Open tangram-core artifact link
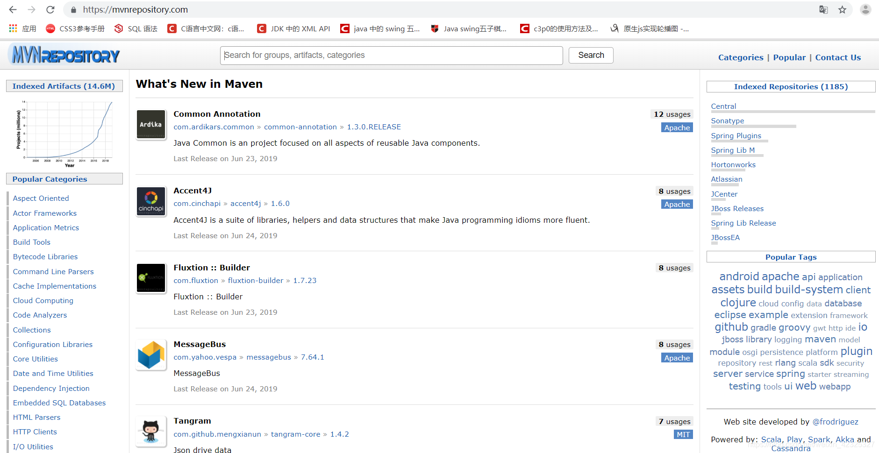 (x=296, y=434)
